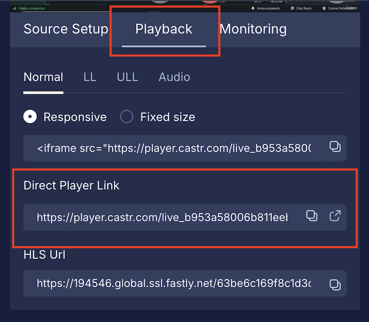Click the Direct Player Link URL field
369x322 pixels.
coord(162,217)
